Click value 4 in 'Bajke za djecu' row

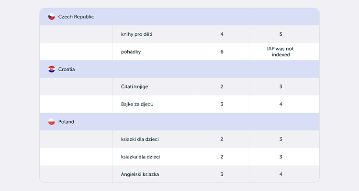coord(280,104)
